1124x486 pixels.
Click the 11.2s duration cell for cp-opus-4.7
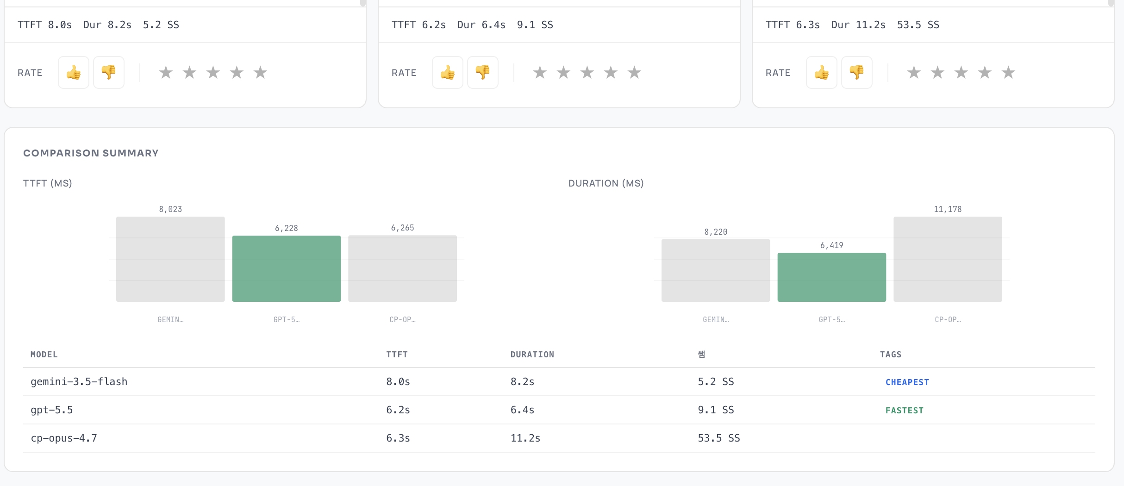pyautogui.click(x=525, y=438)
